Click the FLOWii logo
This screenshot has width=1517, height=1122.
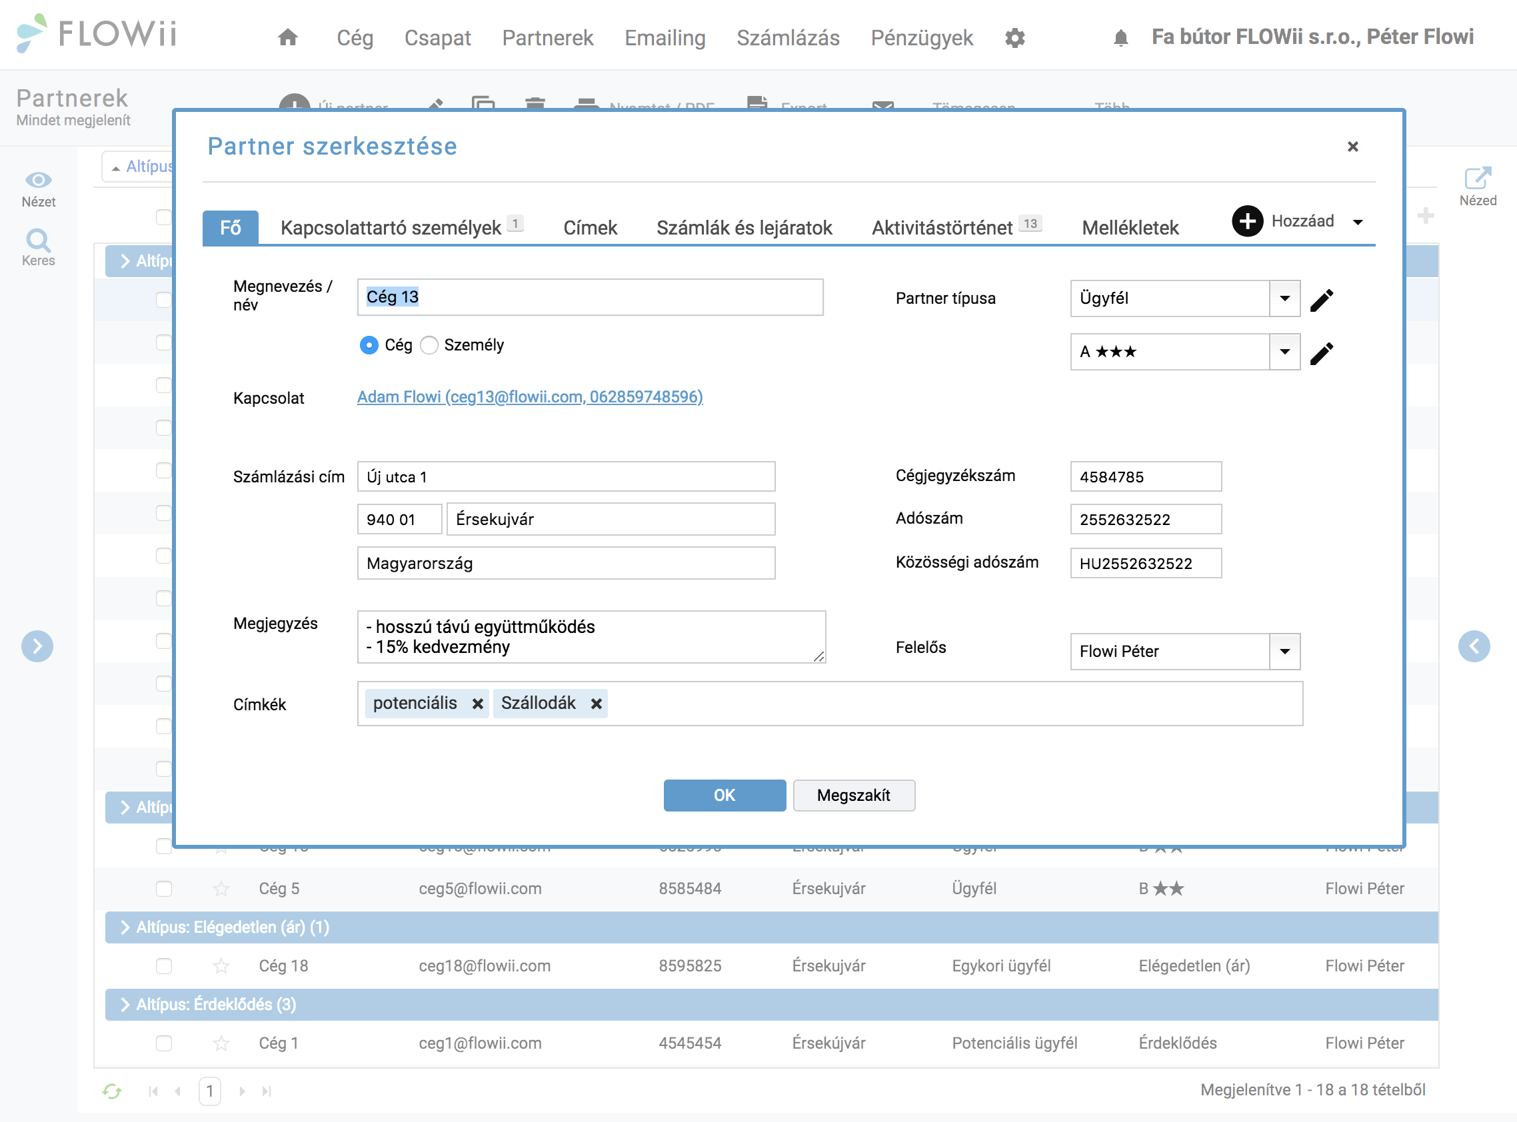[x=97, y=34]
